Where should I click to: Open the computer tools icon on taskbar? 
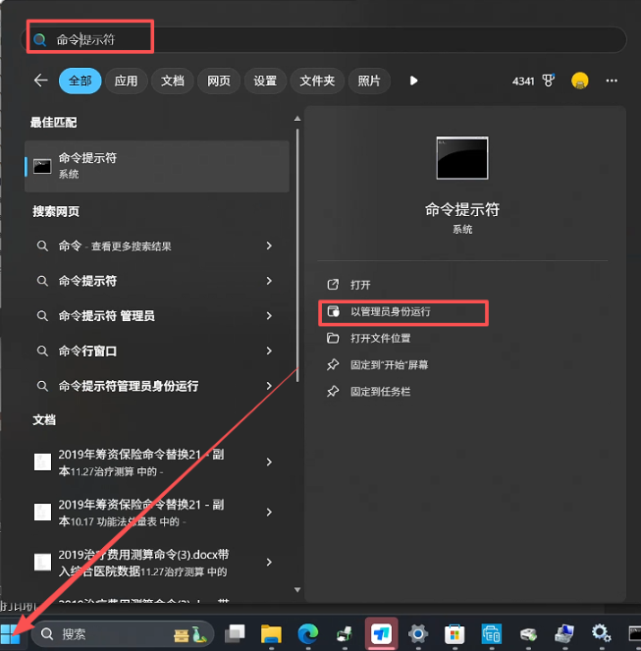pos(564,634)
